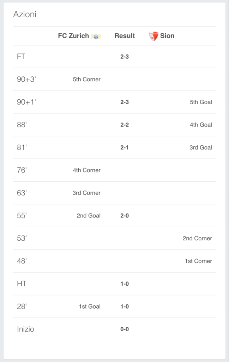Select the Inizio kickoff row label
The image size is (229, 362).
pyautogui.click(x=25, y=329)
